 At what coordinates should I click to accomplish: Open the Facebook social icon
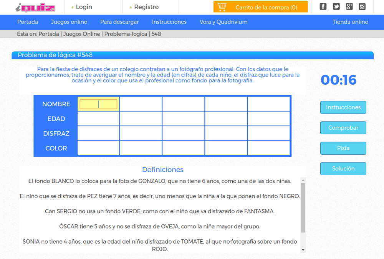point(323,7)
